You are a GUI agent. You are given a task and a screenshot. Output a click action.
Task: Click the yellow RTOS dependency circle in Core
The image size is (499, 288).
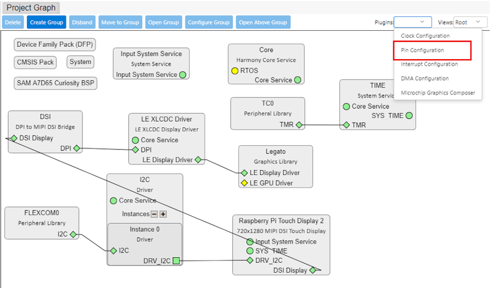coord(235,71)
